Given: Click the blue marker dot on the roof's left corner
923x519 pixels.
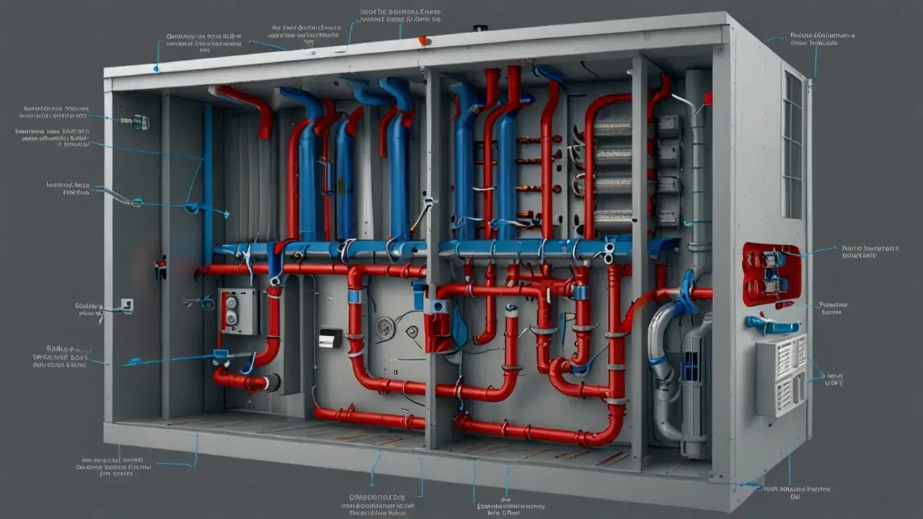Looking at the screenshot, I should click(x=156, y=69).
